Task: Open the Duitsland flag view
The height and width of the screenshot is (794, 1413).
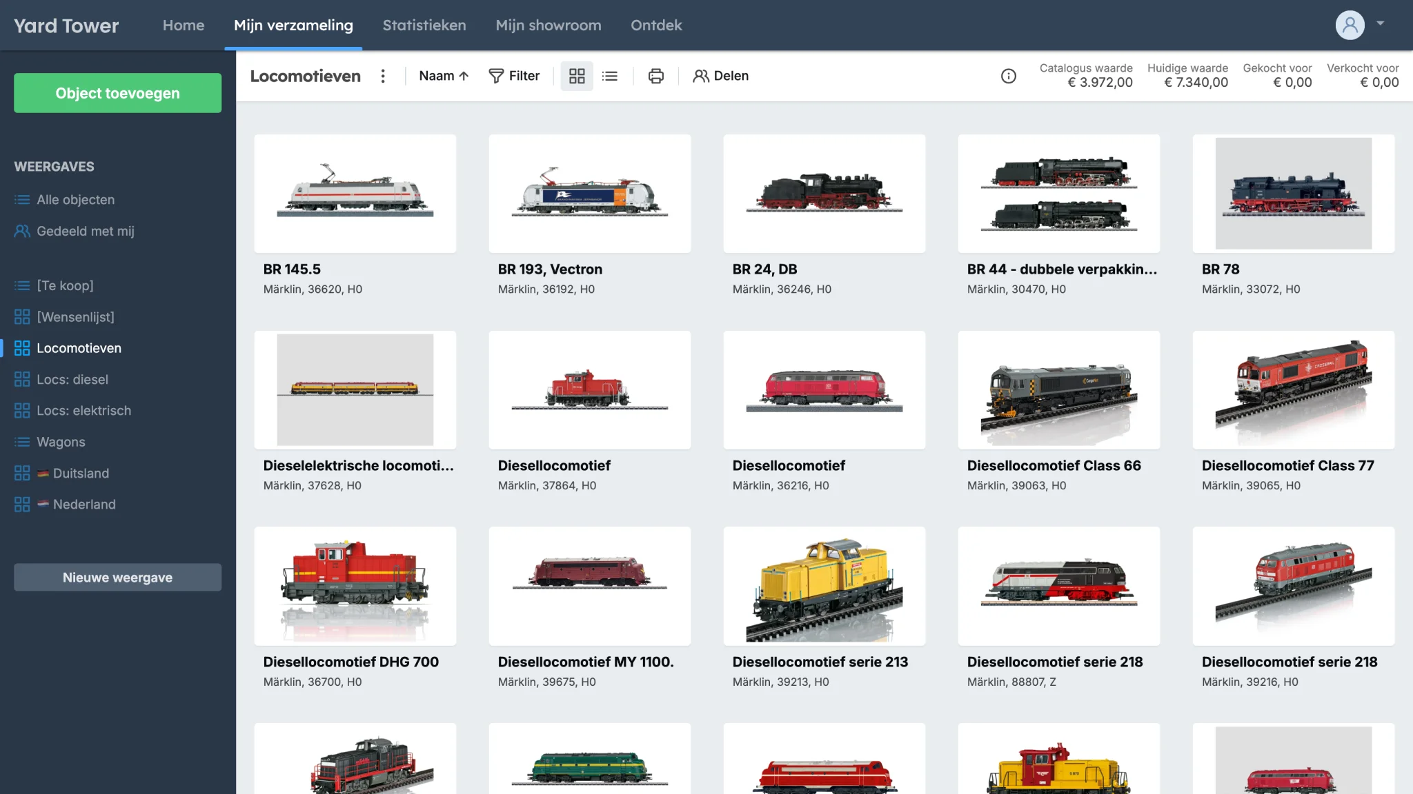Action: point(80,474)
